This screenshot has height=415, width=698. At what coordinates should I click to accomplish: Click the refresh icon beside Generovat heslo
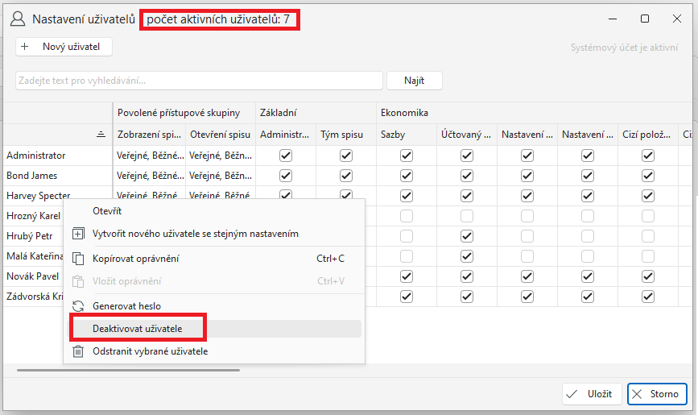click(78, 306)
